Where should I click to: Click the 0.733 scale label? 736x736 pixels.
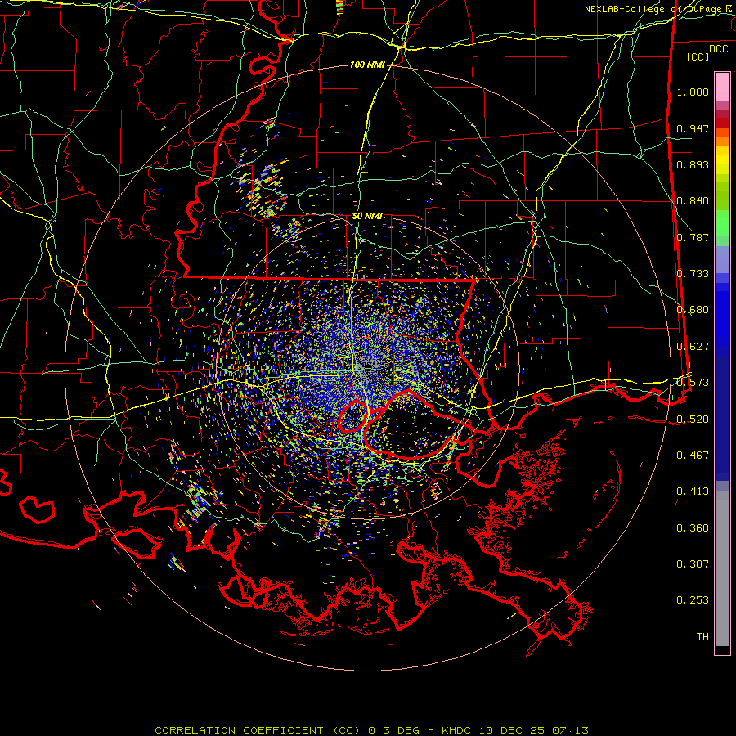[x=693, y=274]
